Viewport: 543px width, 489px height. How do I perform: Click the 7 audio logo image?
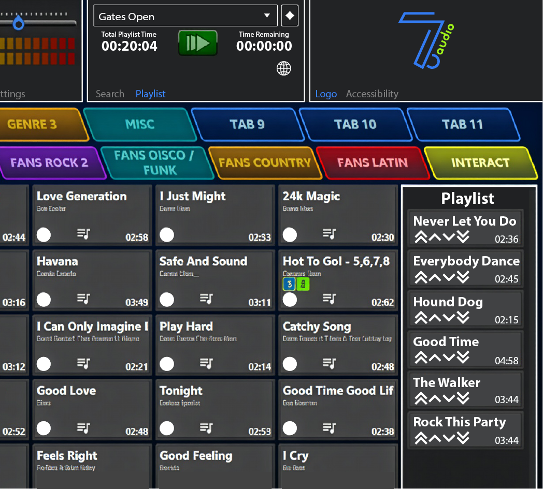pyautogui.click(x=427, y=40)
